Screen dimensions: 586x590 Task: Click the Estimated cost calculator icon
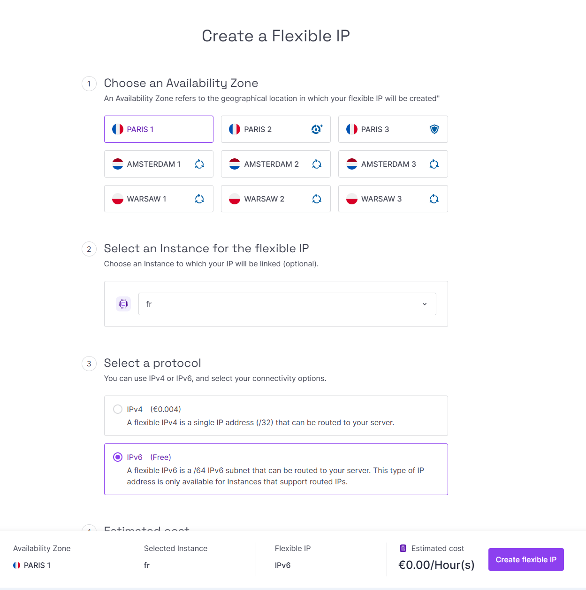[403, 548]
